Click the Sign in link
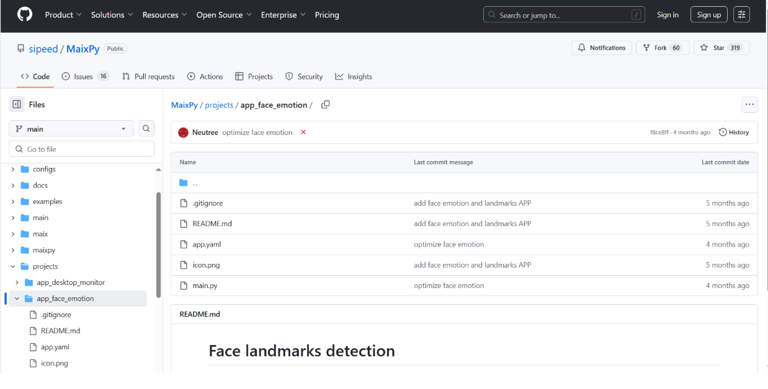This screenshot has width=768, height=389. 668,15
